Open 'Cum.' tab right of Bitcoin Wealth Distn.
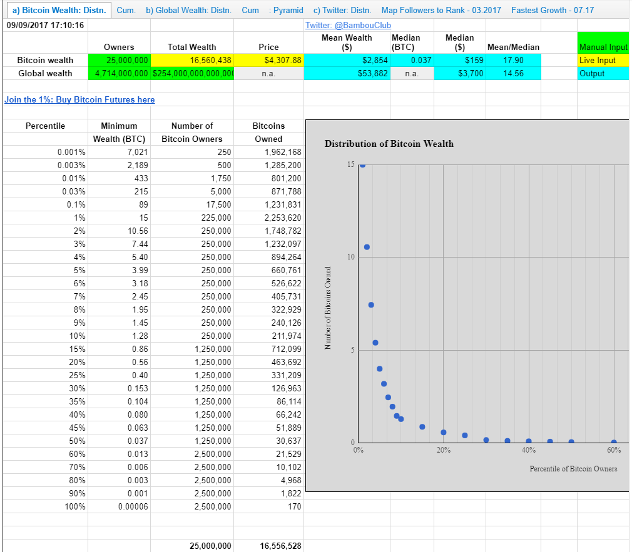Image resolution: width=632 pixels, height=552 pixels. pyautogui.click(x=126, y=11)
